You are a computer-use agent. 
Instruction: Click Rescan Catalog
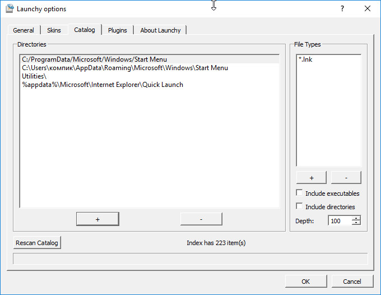(x=37, y=243)
